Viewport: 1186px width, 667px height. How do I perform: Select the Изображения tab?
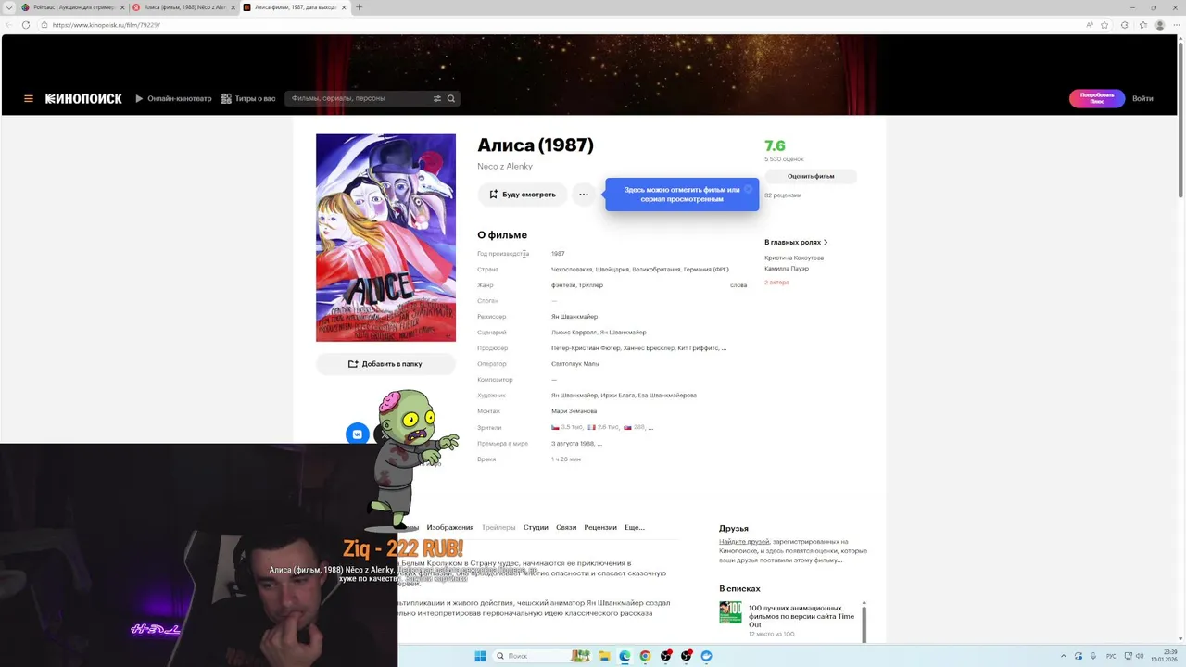(x=450, y=528)
